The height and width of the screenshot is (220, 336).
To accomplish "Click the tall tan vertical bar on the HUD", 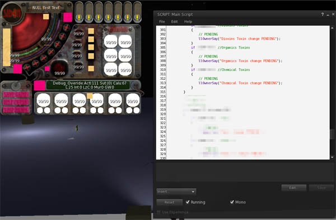I will [6, 47].
